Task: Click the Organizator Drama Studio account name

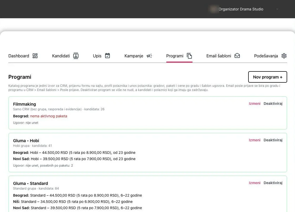Action: tap(241, 9)
